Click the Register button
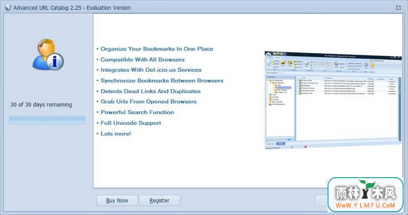The width and height of the screenshot is (408, 215). pos(160,200)
